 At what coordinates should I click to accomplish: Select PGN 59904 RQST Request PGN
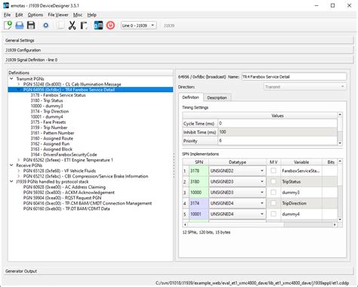click(62, 198)
